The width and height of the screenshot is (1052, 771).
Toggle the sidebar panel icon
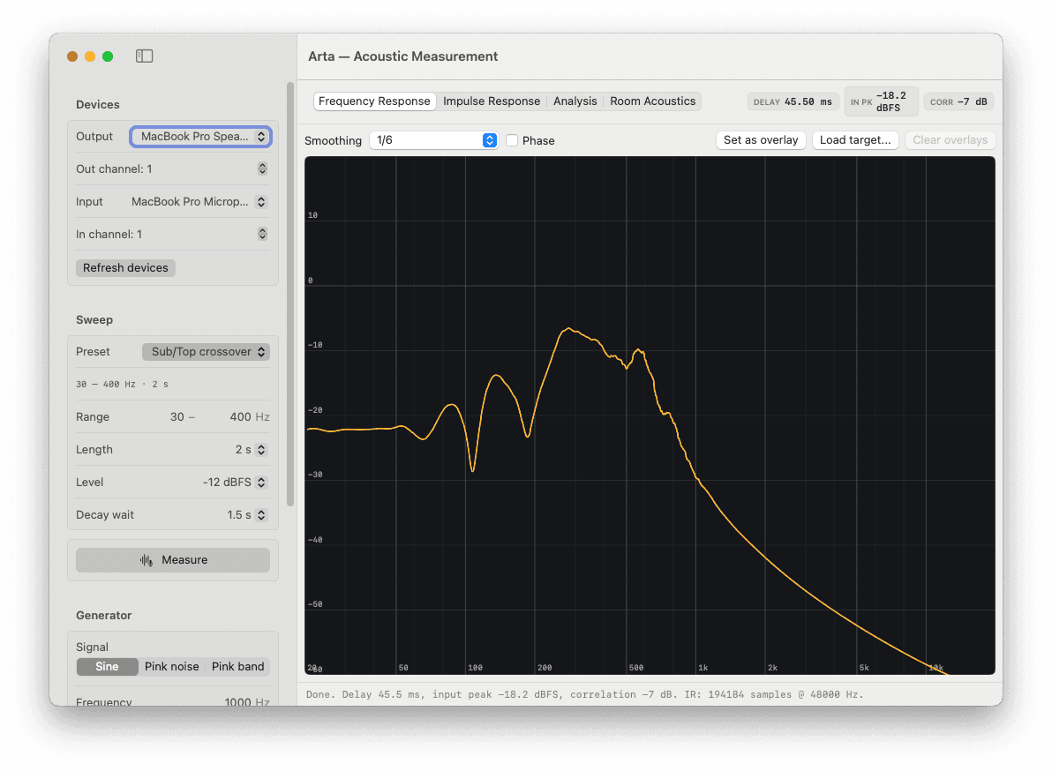144,56
